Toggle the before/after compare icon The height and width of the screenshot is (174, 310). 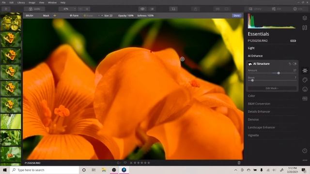(x=152, y=9)
